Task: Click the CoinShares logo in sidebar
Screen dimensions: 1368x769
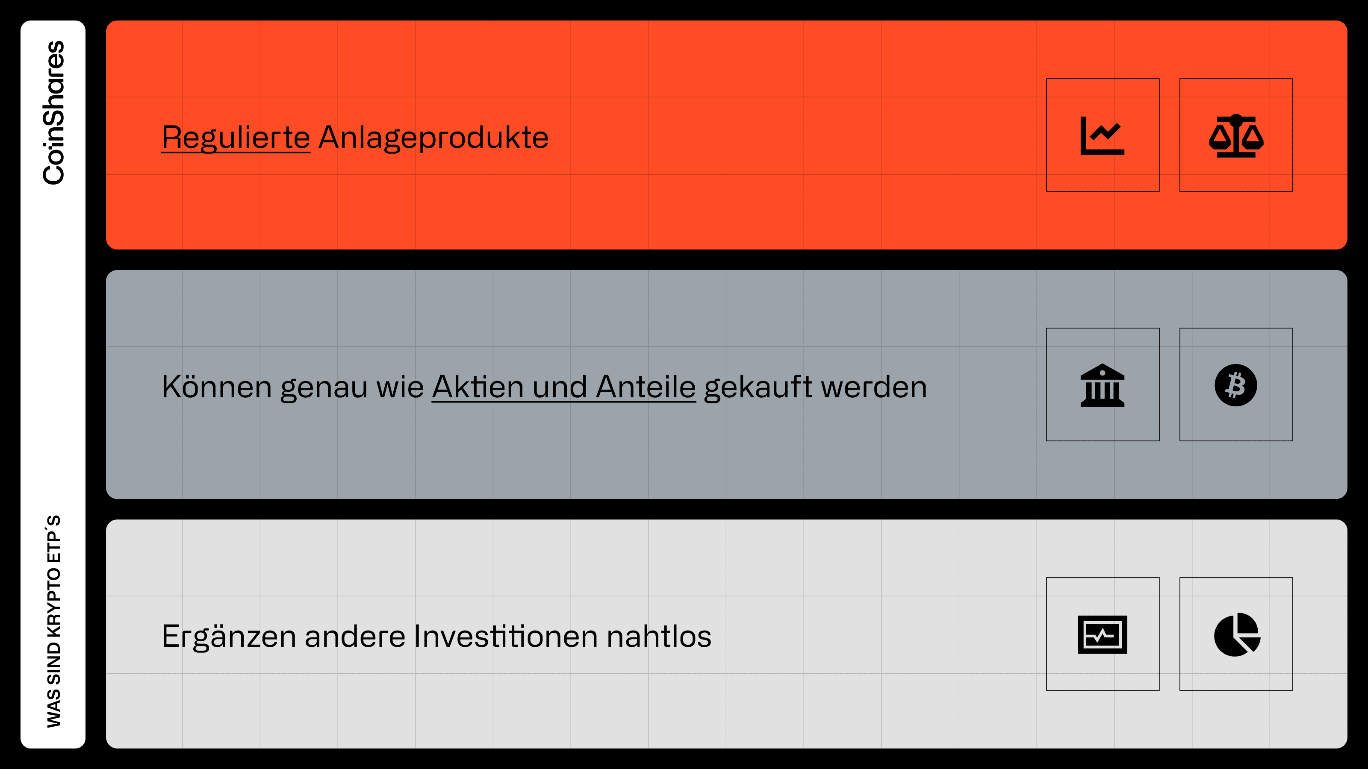Action: click(53, 112)
